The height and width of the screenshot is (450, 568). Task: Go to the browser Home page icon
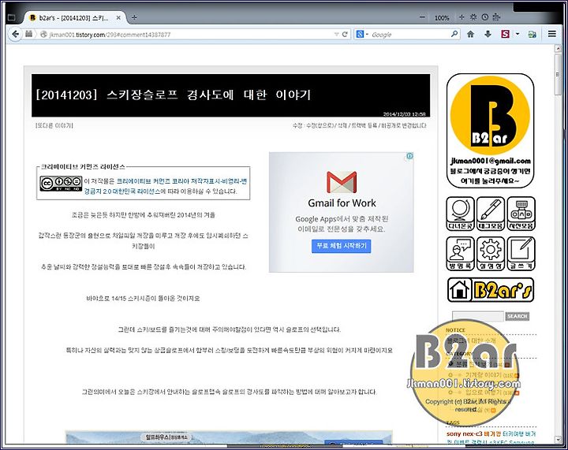[x=470, y=35]
